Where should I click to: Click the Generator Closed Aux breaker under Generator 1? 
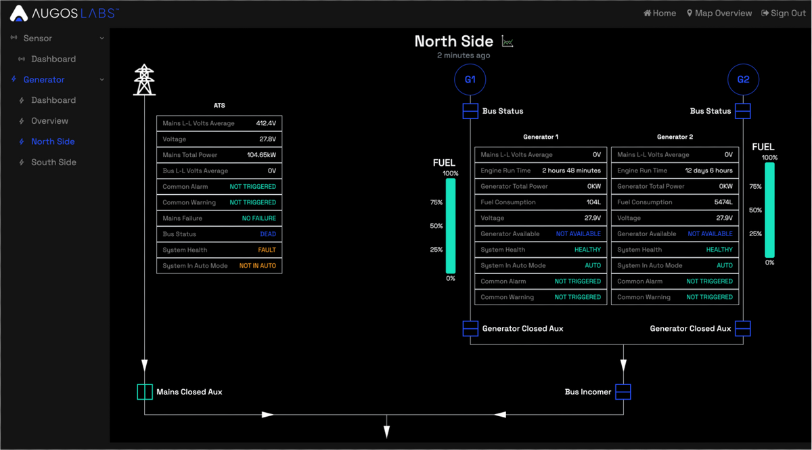click(470, 328)
